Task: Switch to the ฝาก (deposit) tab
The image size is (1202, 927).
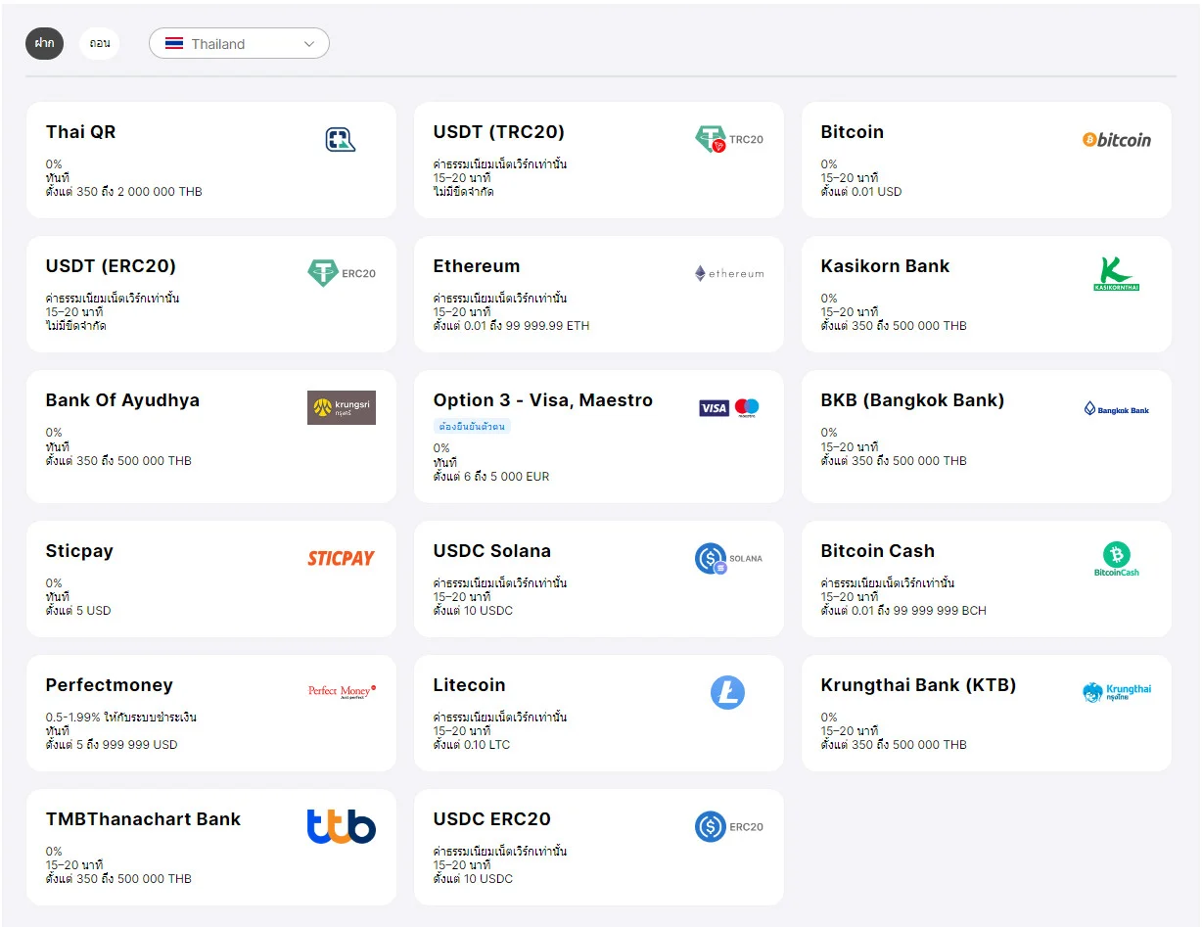Action: click(x=45, y=43)
